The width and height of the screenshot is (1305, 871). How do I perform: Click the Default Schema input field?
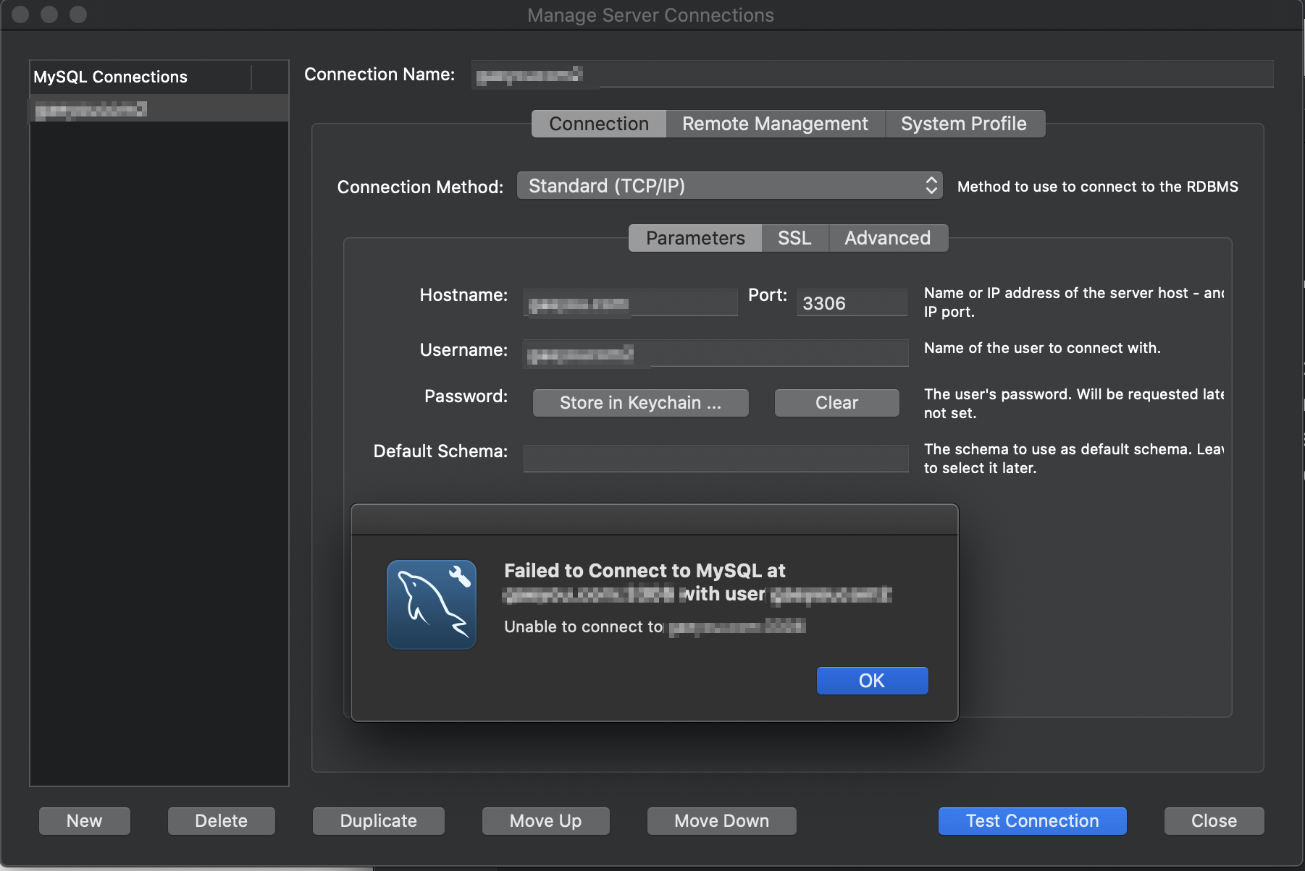(x=716, y=459)
